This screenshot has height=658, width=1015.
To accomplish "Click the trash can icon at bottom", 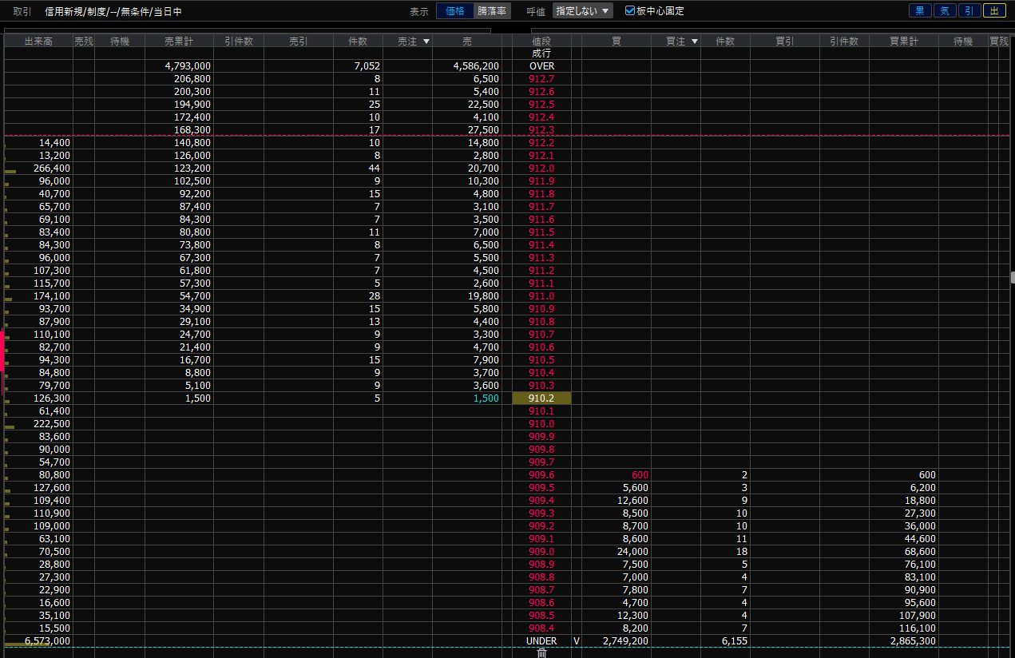I will (x=541, y=653).
